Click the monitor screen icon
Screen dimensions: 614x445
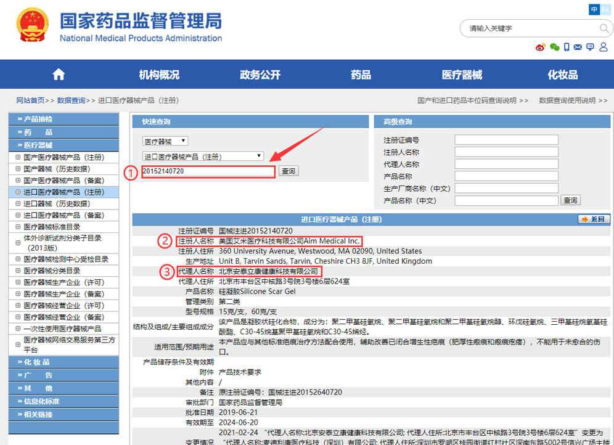[590, 47]
